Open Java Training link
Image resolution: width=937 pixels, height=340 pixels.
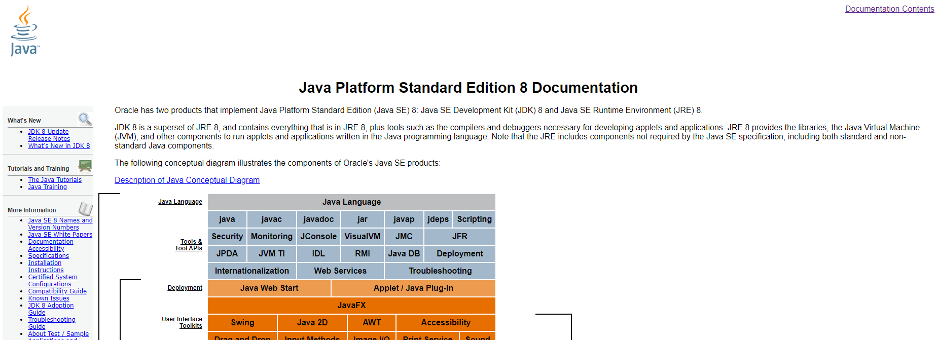(48, 186)
